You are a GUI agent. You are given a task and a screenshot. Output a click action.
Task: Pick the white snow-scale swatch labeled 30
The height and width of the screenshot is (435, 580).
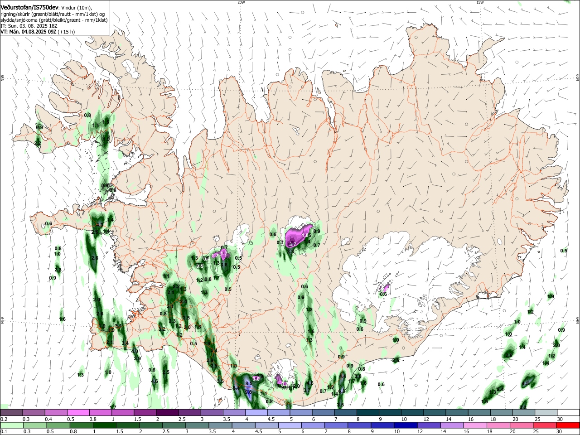pos(568,413)
